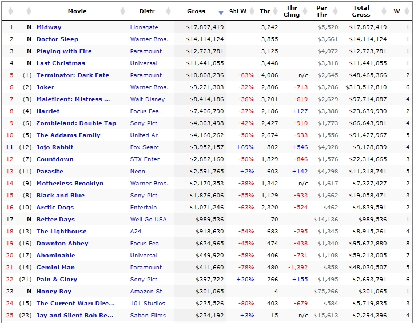Open the Arctic Dogs link

[x=55, y=207]
